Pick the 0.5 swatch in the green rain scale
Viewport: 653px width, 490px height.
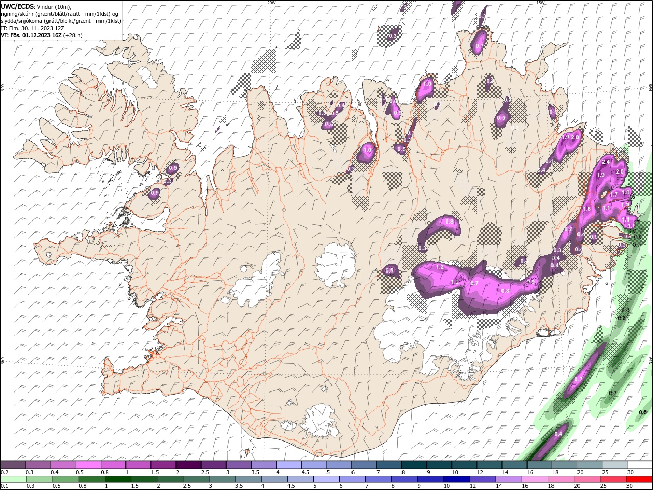pos(65,479)
